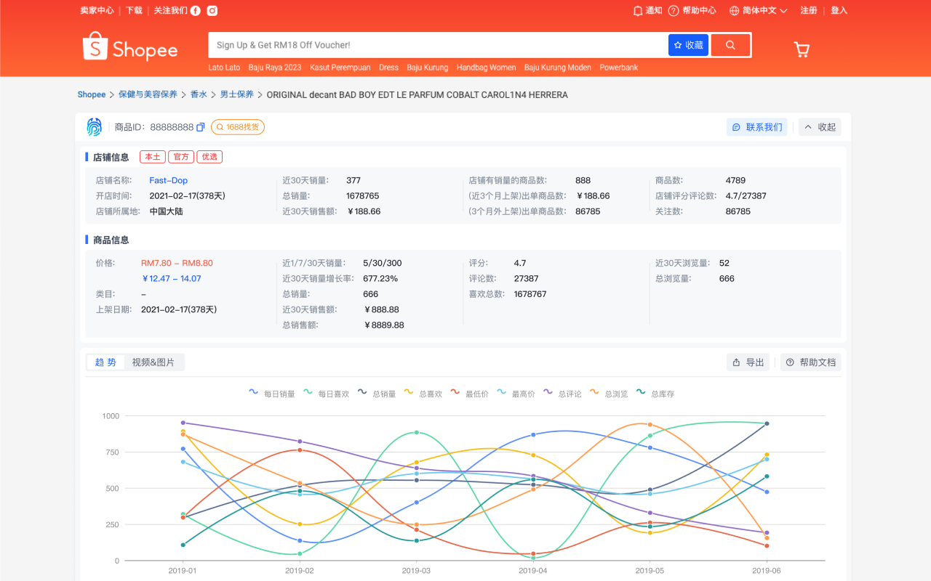This screenshot has width=931, height=581.
Task: Click 通知 notifications label
Action: [x=654, y=11]
